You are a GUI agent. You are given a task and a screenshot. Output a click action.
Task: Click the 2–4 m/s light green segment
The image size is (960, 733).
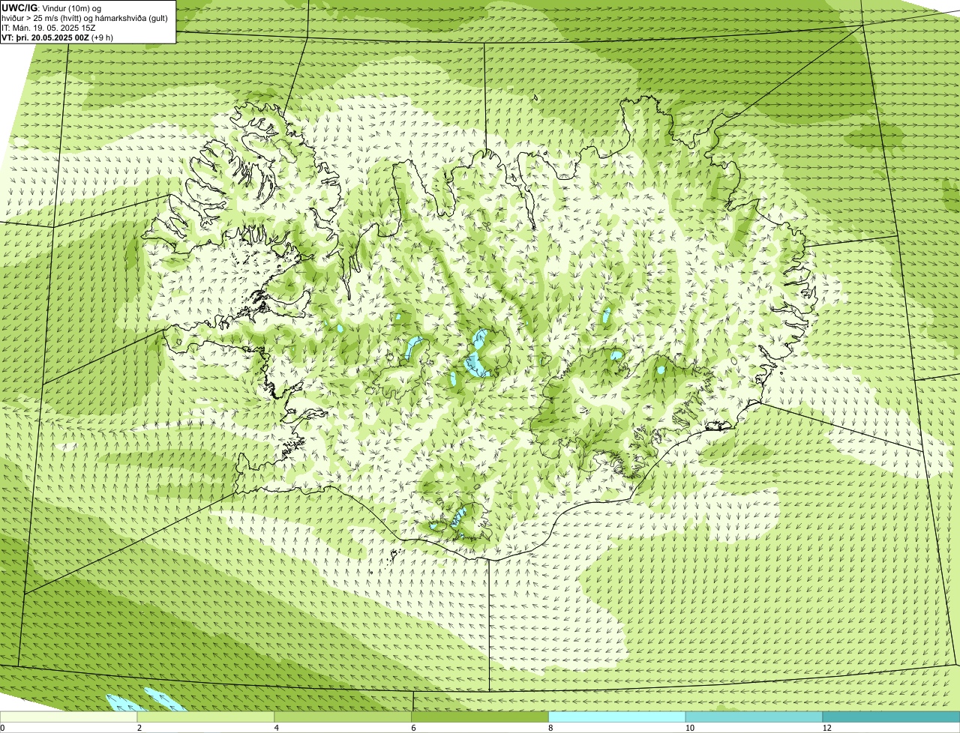[x=206, y=717]
